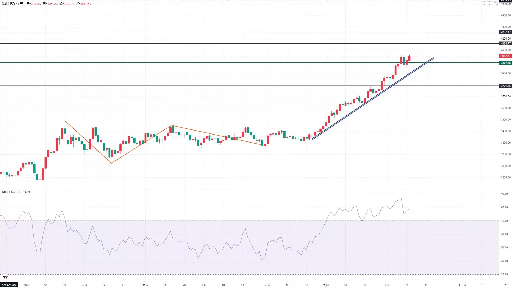Click the 70.00 RSI scale level
513x288 pixels.
504,221
